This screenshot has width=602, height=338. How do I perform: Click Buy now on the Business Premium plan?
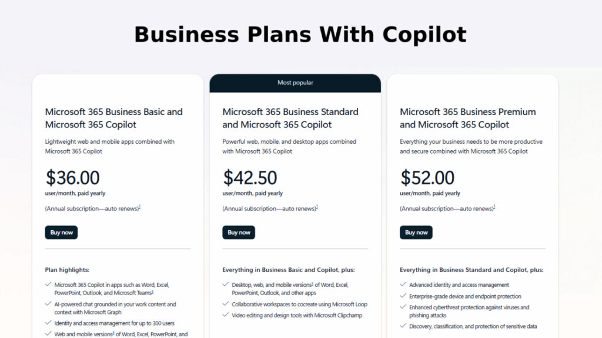click(x=416, y=232)
